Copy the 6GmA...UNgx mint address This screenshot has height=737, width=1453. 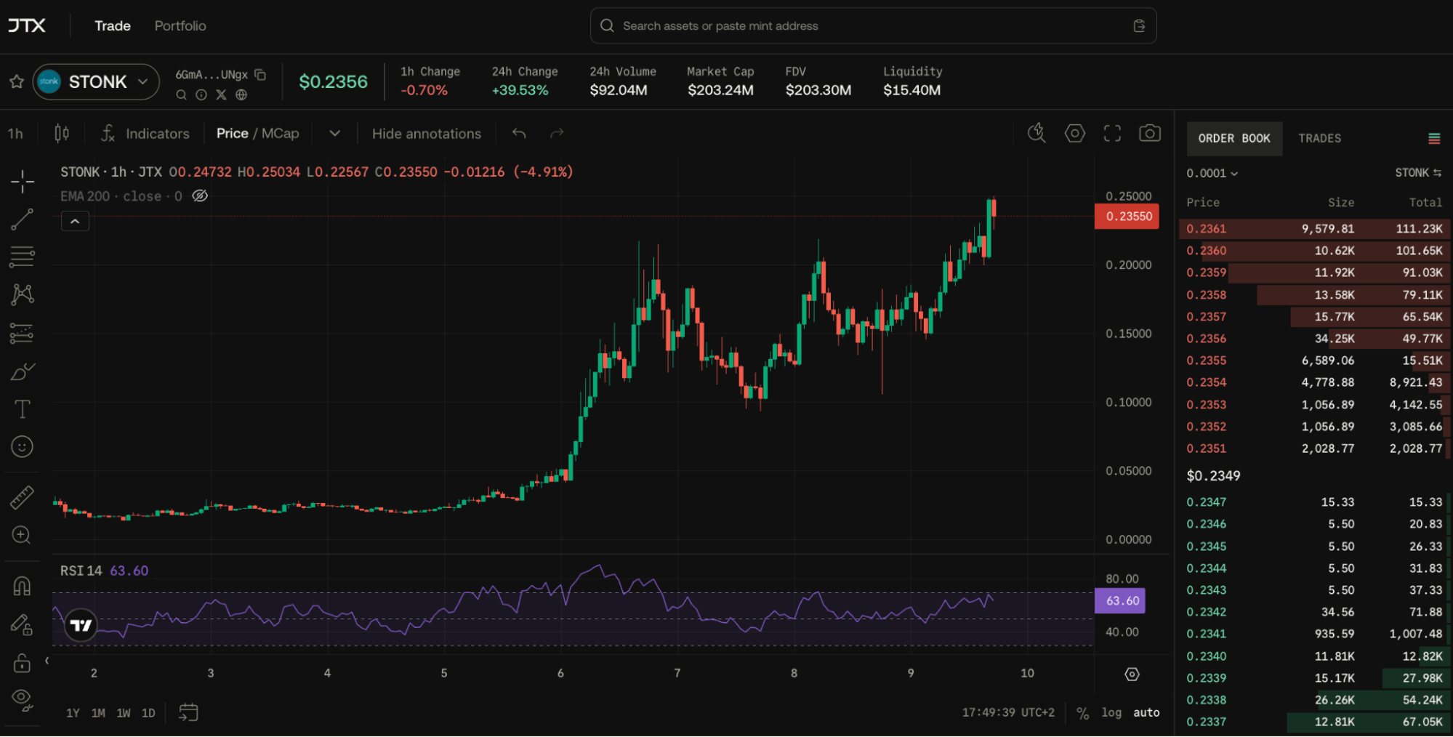point(260,74)
